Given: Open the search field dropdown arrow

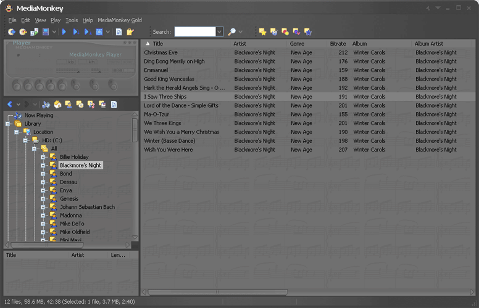Looking at the screenshot, I should click(219, 31).
